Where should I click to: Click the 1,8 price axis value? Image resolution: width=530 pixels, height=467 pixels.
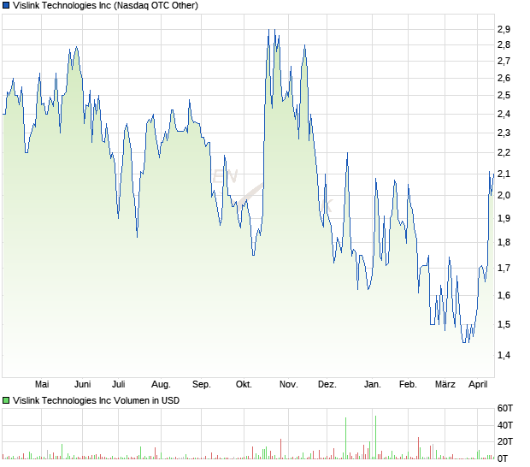(503, 242)
